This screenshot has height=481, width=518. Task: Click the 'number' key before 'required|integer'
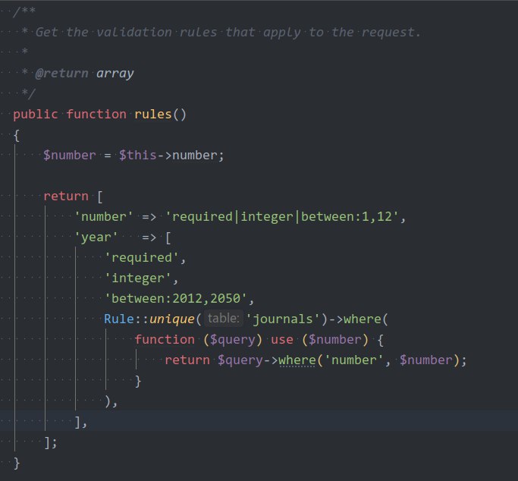(x=103, y=217)
